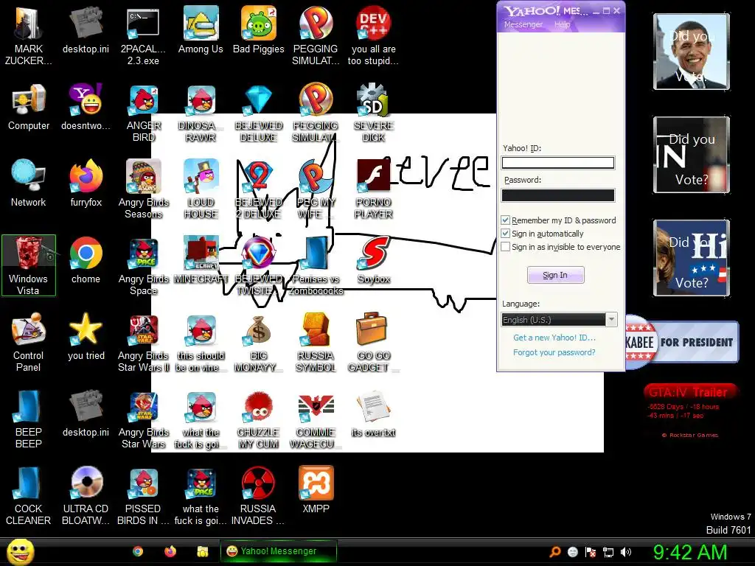Viewport: 755px width, 566px height.
Task: Click the Sign In button
Action: coord(555,275)
